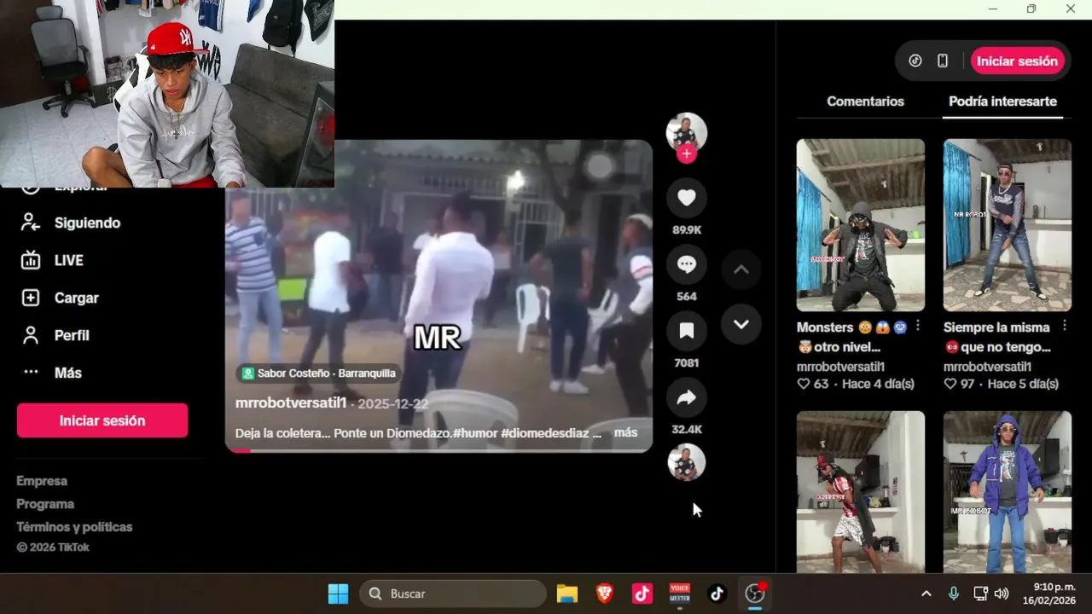Like the video with the heart icon
The width and height of the screenshot is (1092, 614).
click(687, 198)
